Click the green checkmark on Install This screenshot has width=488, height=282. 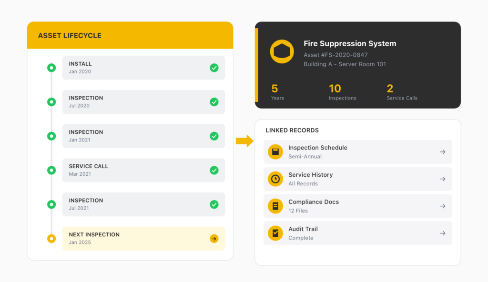[x=214, y=68]
